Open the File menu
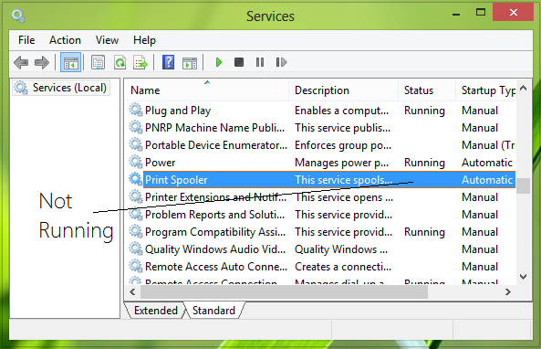Viewport: 541px width, 349px height. click(x=26, y=40)
